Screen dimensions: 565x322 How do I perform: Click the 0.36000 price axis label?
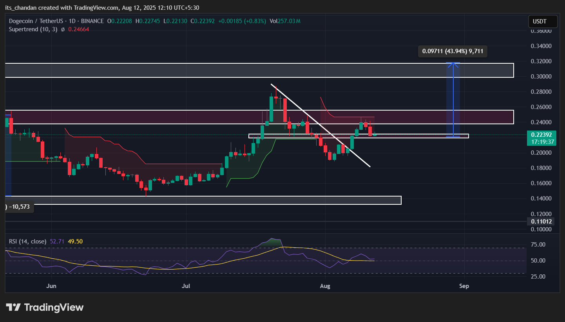[541, 30]
